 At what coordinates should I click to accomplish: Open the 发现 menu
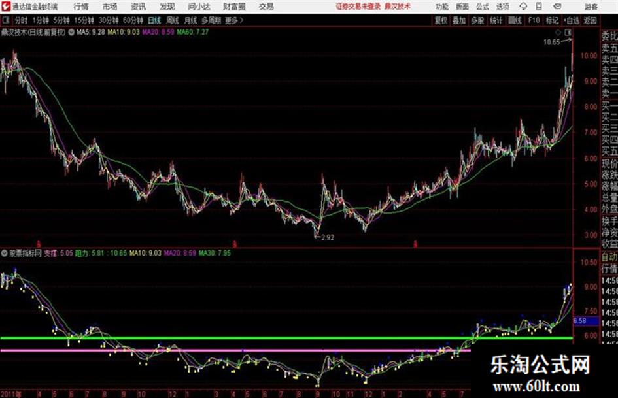(167, 7)
